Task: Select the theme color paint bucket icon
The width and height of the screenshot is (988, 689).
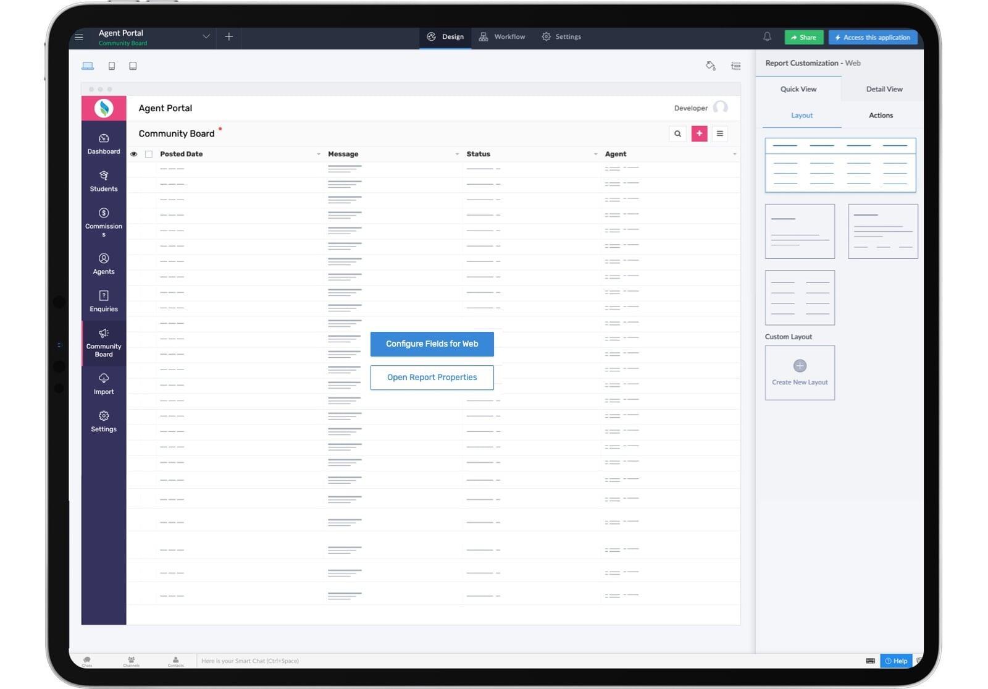Action: (x=710, y=66)
